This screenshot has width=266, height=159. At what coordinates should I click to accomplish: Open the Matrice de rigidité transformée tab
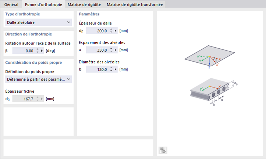pos(135,4)
